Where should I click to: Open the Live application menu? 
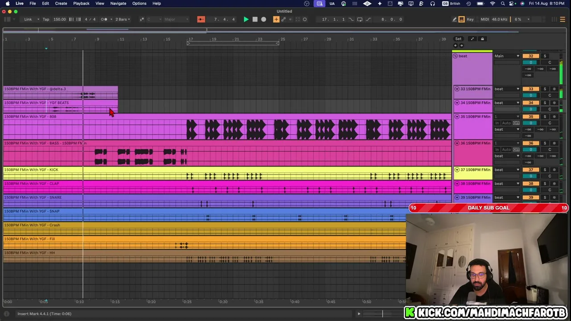click(20, 4)
